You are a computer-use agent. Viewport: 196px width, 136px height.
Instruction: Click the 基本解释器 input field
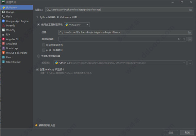[120, 39]
